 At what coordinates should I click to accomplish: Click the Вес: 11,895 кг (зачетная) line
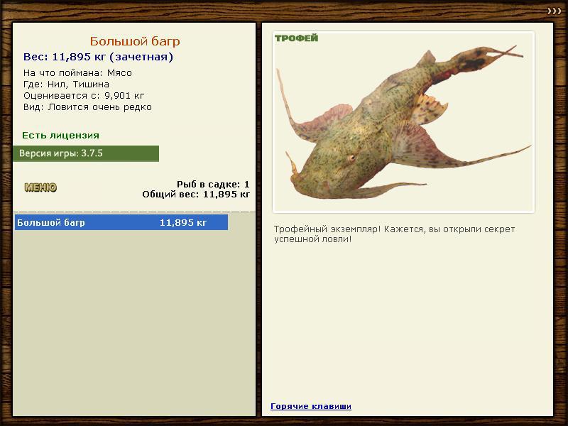click(x=98, y=57)
